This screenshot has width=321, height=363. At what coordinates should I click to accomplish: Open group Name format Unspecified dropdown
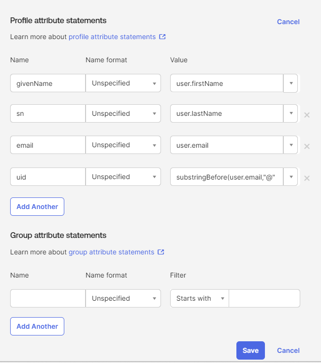click(x=123, y=298)
